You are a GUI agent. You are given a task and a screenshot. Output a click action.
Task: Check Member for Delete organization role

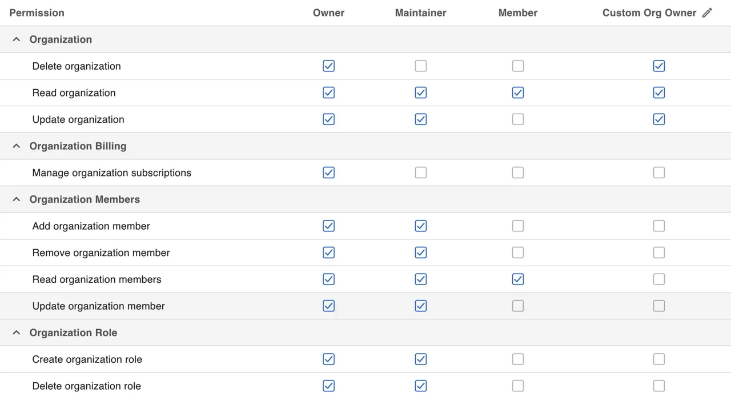point(518,386)
